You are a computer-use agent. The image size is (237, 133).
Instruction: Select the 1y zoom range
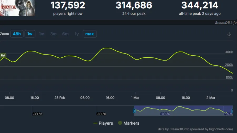77,34
